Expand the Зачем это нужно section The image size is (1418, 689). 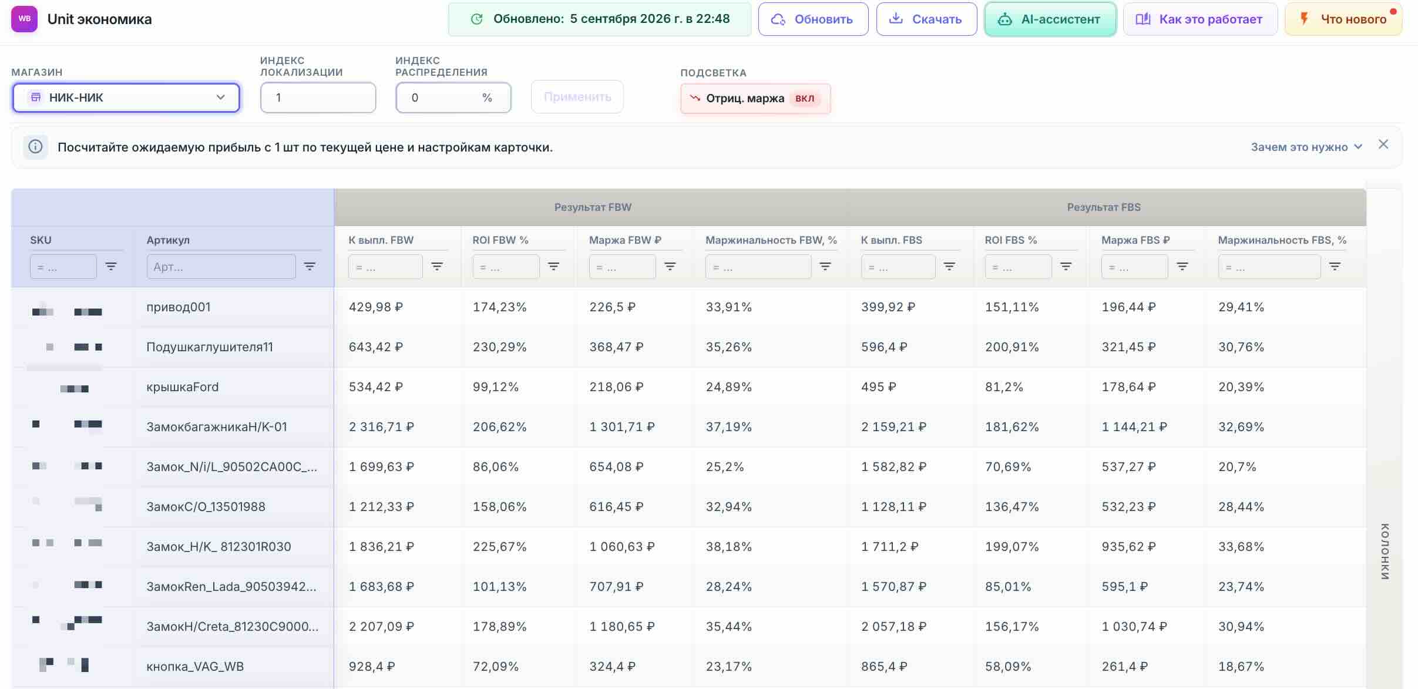coord(1306,147)
